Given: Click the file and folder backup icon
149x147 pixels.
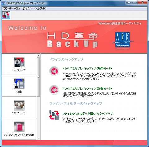Looking at the screenshot, I should click(54, 115).
